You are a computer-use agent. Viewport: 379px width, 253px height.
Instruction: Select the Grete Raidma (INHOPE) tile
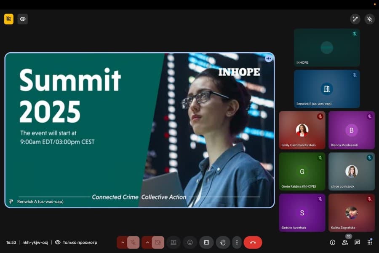pyautogui.click(x=302, y=172)
